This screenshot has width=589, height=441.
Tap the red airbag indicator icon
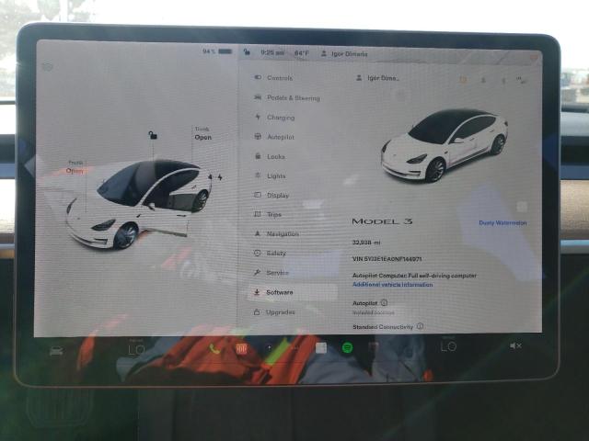pyautogui.click(x=534, y=58)
